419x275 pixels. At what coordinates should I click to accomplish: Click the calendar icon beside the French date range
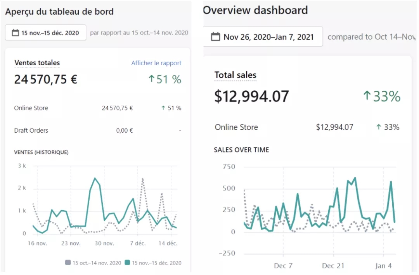coord(15,33)
